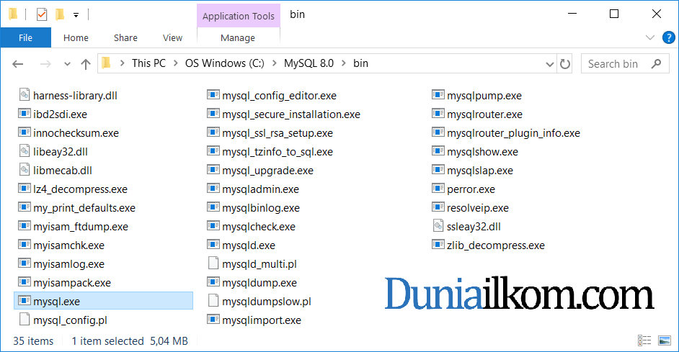This screenshot has width=679, height=352.
Task: Select the zlib_decompress.exe file icon
Action: point(438,244)
